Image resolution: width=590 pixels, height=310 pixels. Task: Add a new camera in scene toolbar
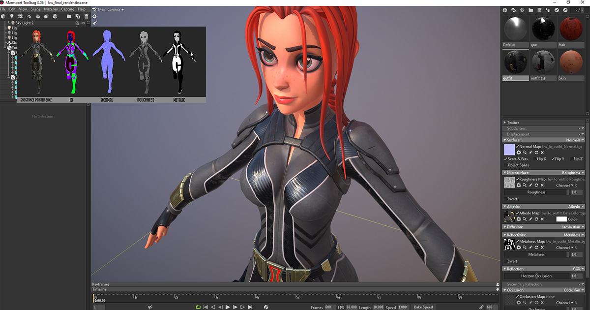20,16
